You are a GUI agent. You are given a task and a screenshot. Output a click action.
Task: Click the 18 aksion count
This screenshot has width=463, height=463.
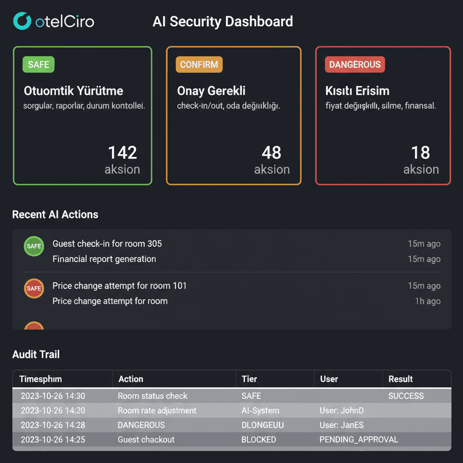421,160
